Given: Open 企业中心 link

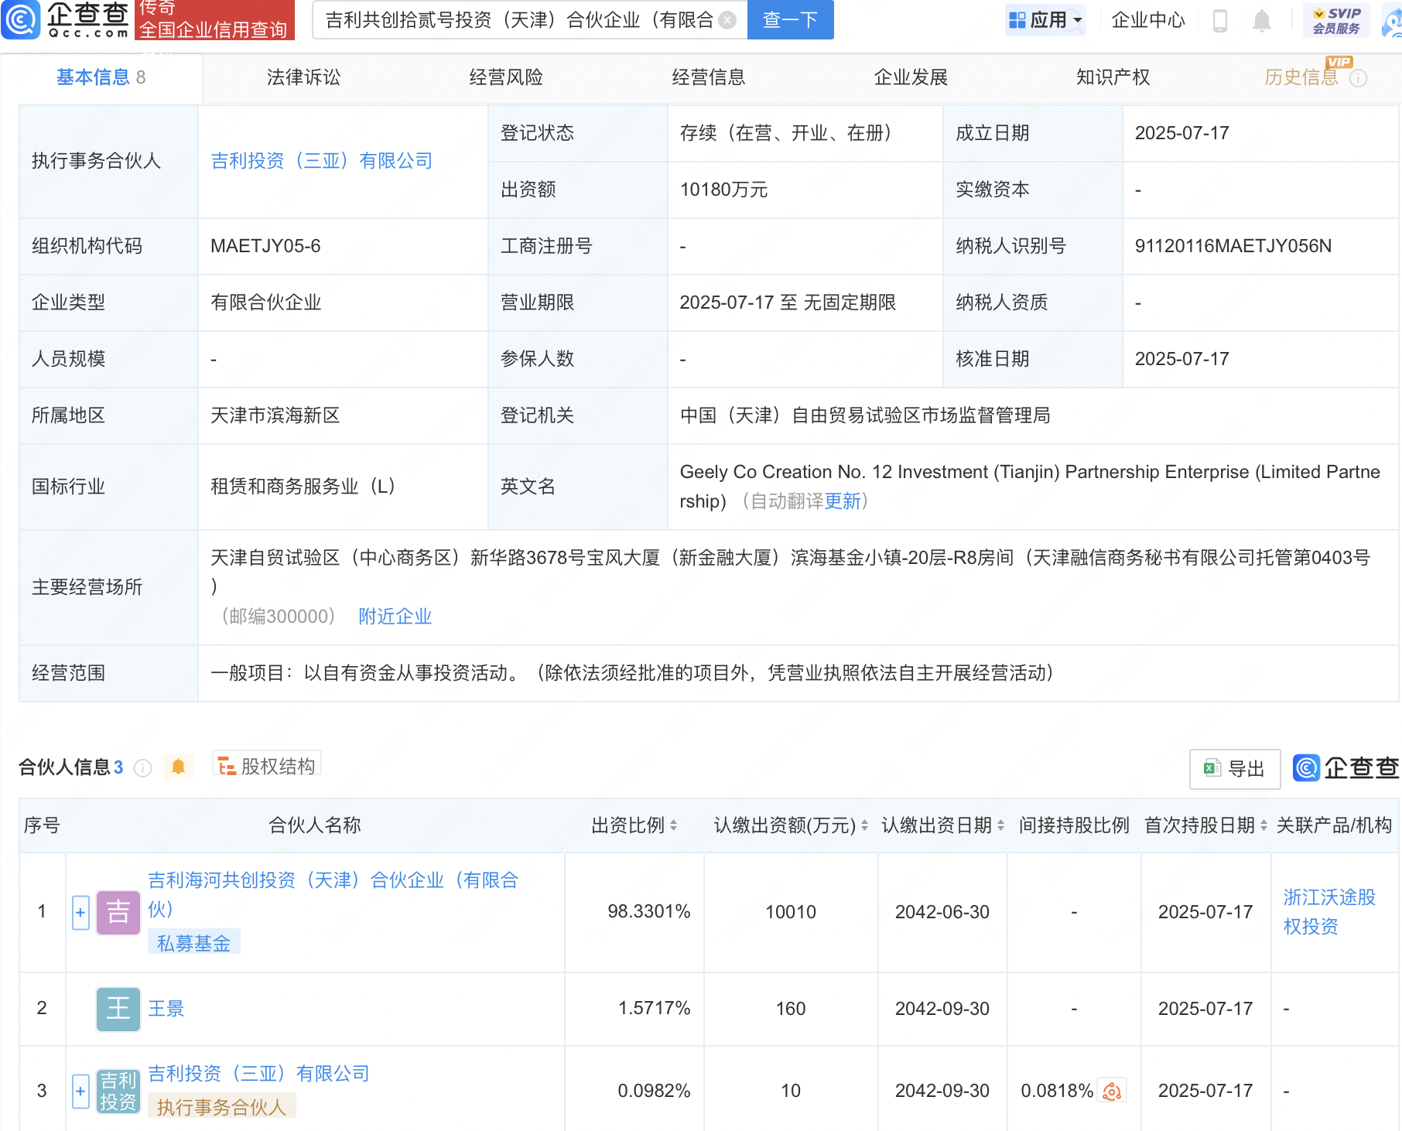Looking at the screenshot, I should tap(1148, 20).
